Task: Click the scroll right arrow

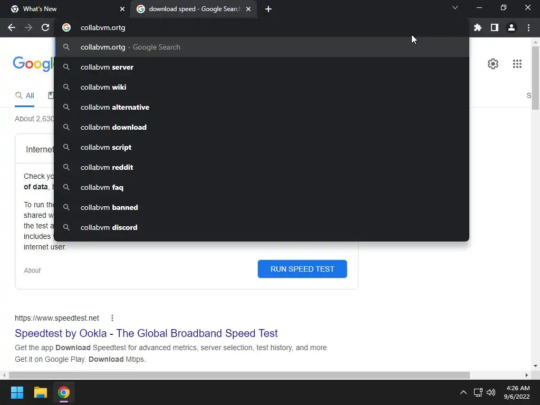Action: click(x=527, y=375)
